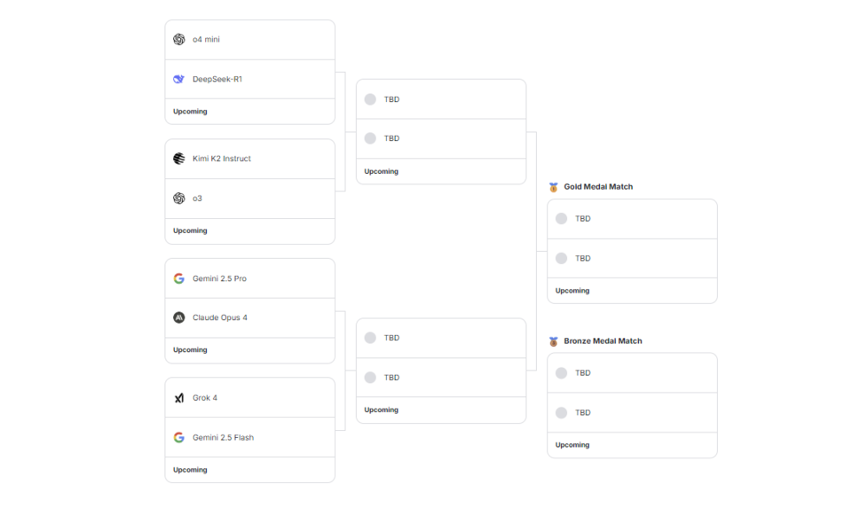Screen dimensions: 852x508
Task: Click the bronze medal icon
Action: click(x=554, y=341)
